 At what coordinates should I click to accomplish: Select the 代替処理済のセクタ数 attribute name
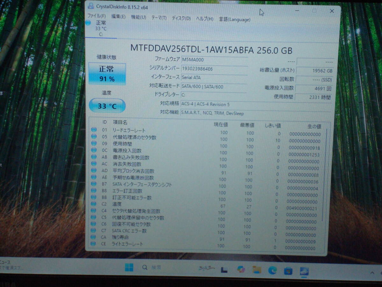click(x=134, y=137)
